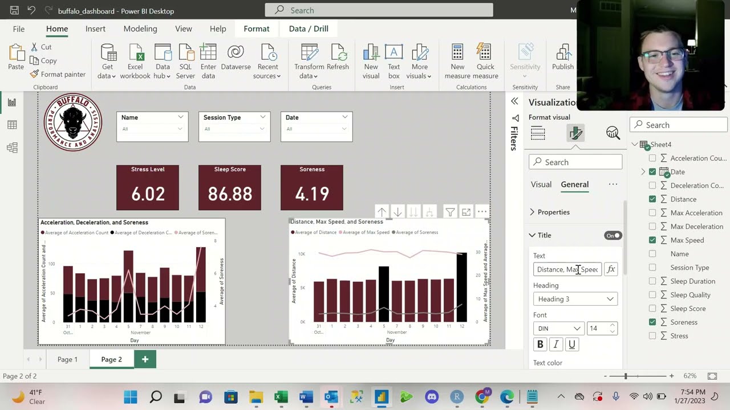Uncheck the Soreness field checkbox
Screen dimensions: 730x410
pos(652,322)
